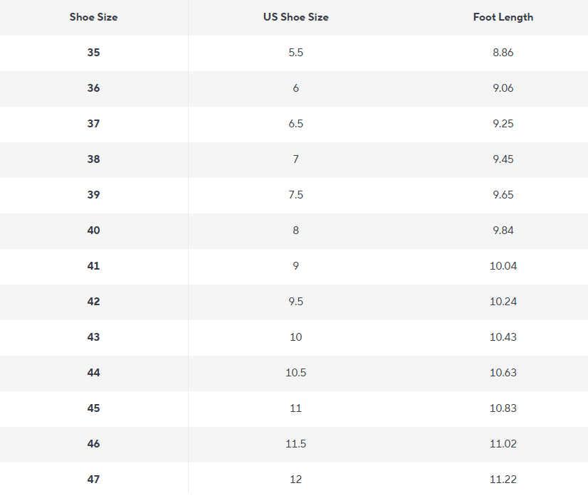Select shoe size 38 cell
The height and width of the screenshot is (498, 588).
click(x=94, y=159)
